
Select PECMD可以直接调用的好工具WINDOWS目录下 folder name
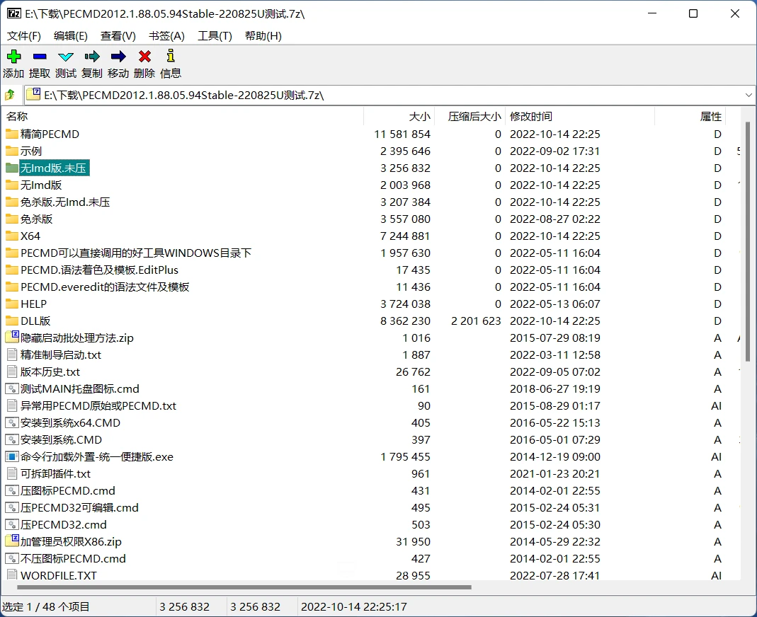click(x=136, y=253)
